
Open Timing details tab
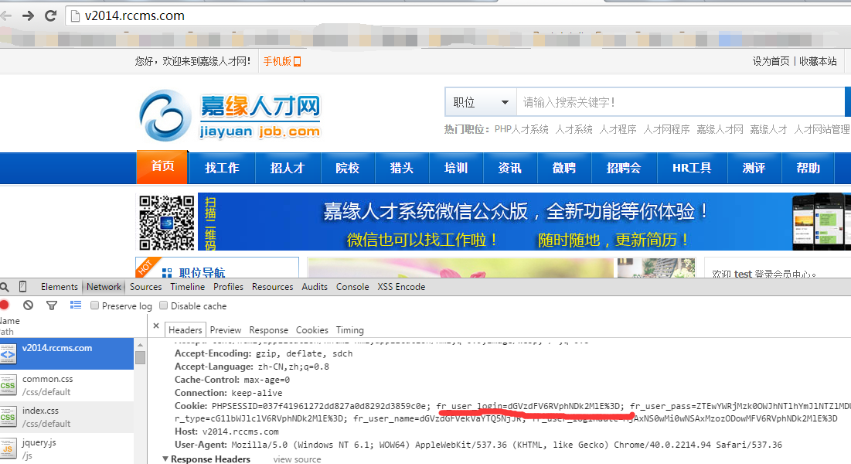[349, 329]
